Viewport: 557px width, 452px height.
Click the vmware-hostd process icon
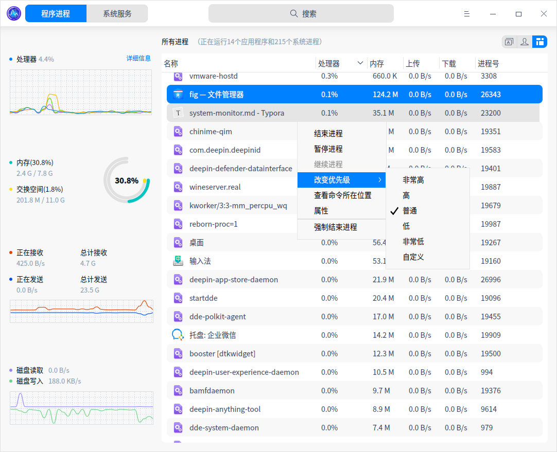tap(178, 76)
